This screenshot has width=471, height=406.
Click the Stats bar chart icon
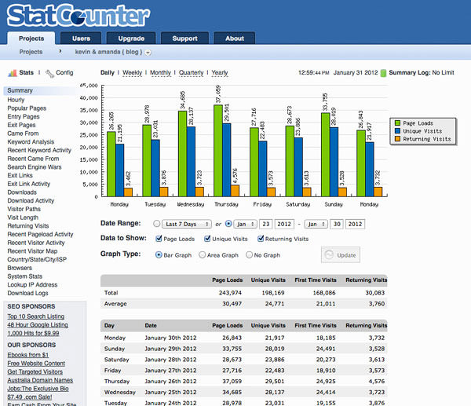[x=12, y=73]
